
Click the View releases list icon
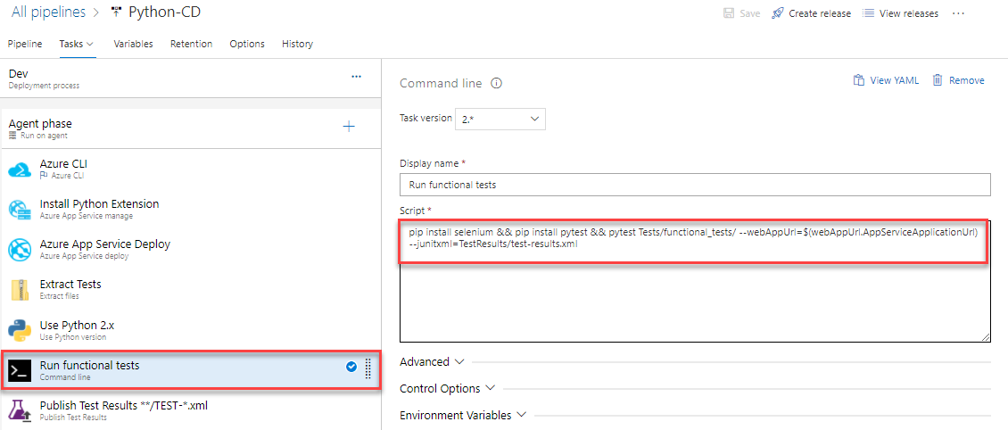(868, 13)
